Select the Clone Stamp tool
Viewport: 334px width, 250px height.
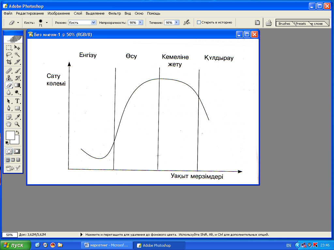[x=9, y=78]
